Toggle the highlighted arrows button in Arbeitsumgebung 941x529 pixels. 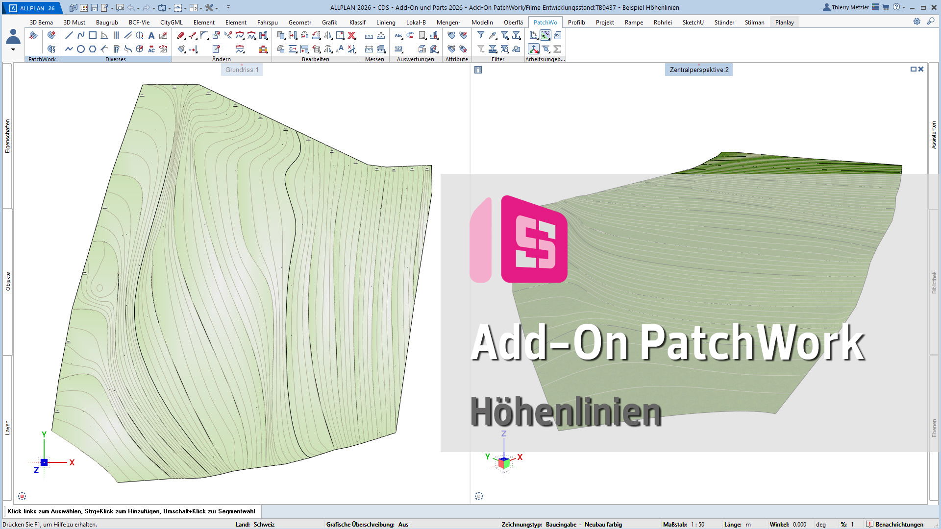545,35
